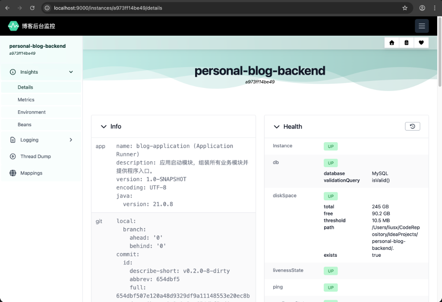The height and width of the screenshot is (302, 442).
Task: Click the localhost address bar
Action: [x=216, y=8]
